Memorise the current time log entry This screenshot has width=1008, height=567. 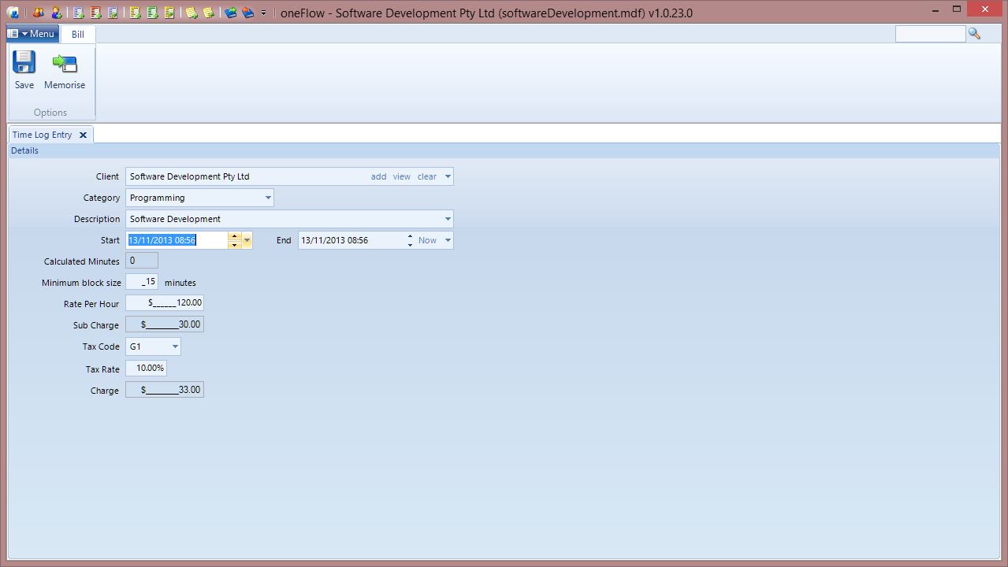click(65, 70)
